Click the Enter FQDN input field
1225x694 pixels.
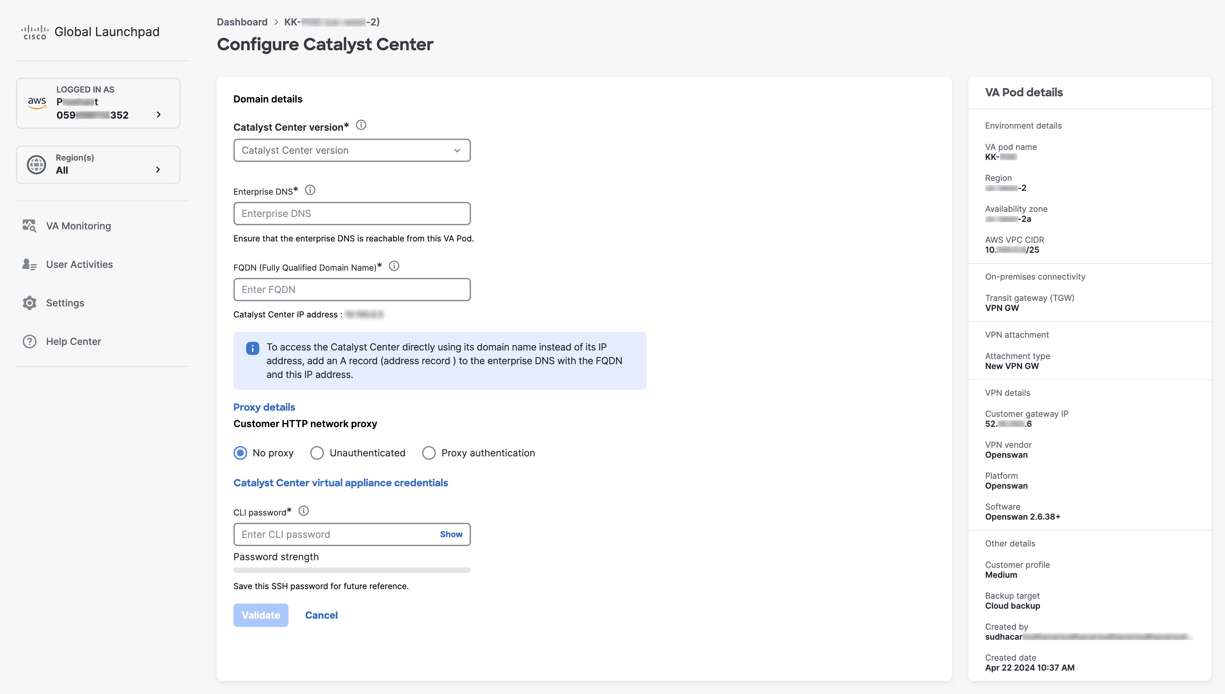(352, 290)
